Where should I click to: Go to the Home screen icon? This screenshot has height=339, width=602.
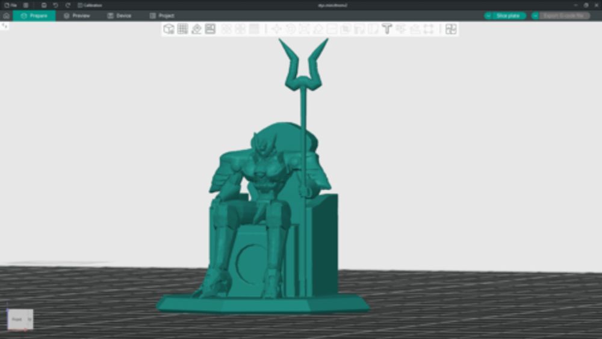[x=6, y=16]
